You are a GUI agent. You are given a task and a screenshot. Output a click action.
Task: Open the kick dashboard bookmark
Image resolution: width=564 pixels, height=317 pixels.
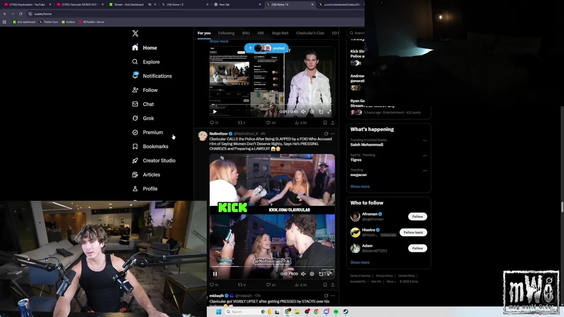coord(24,22)
